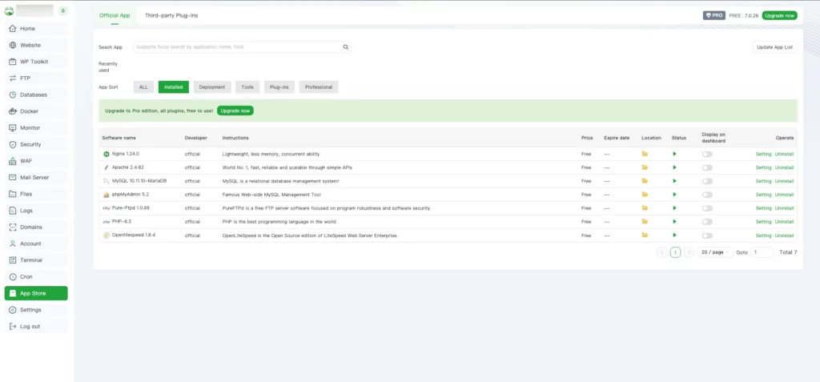Switch to the Third-party Plug-ins tab

[171, 16]
